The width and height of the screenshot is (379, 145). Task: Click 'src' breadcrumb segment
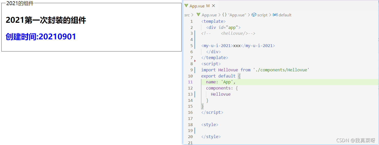click(187, 15)
